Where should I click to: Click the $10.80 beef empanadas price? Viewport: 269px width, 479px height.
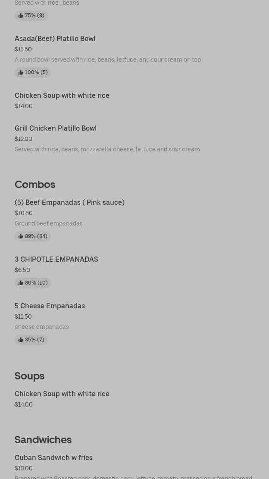pos(24,213)
